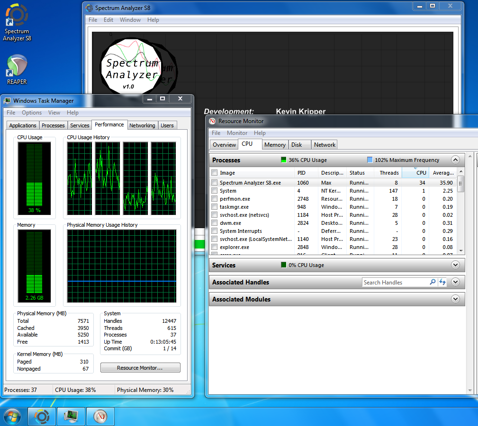Click the Memory 2.26 GB meter
The width and height of the screenshot is (478, 426).
pyautogui.click(x=34, y=266)
